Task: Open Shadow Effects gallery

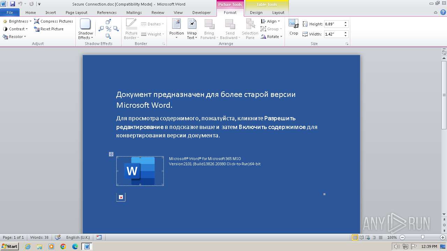Action: [86, 29]
